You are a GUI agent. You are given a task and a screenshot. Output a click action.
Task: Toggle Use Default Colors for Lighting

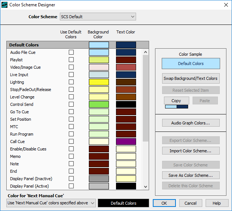pos(71,82)
